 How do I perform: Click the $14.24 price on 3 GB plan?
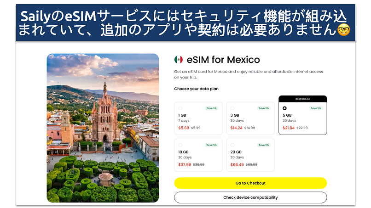click(x=237, y=128)
